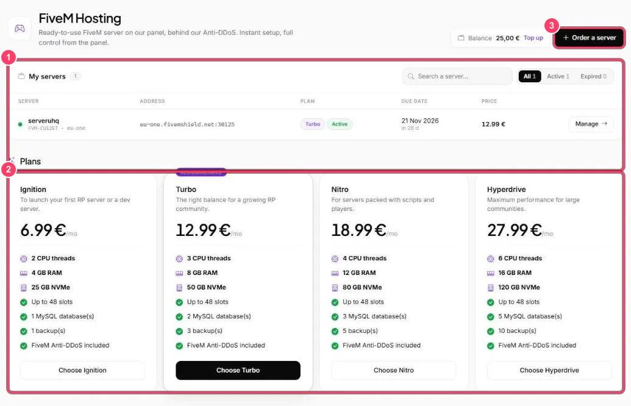Choose the Turbo plan

click(238, 370)
